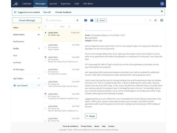Image resolution: width=177 pixels, height=133 pixels.
Task: Open the Calls tab
Action: (x=76, y=4)
